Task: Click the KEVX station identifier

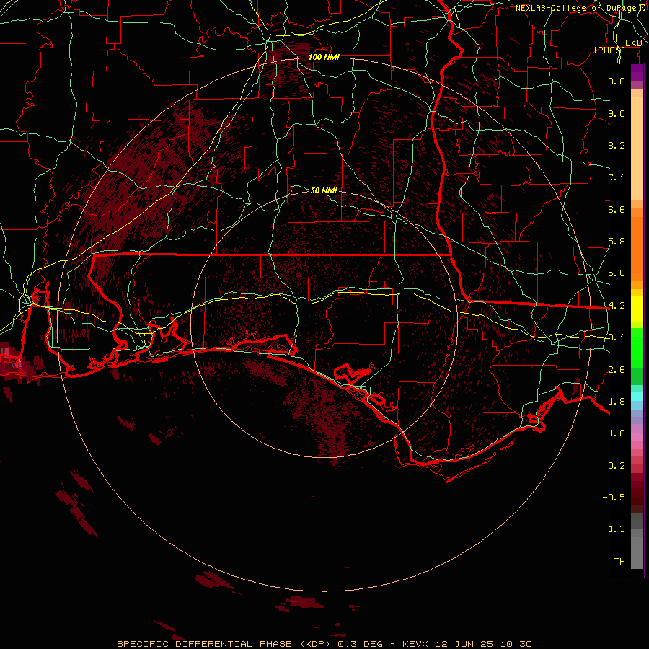Action: pyautogui.click(x=416, y=644)
